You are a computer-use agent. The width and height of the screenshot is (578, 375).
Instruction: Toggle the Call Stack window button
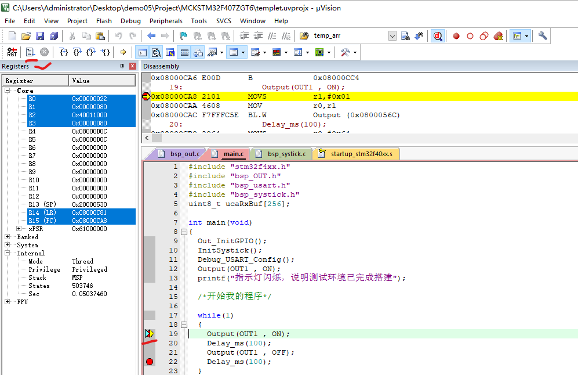(198, 52)
